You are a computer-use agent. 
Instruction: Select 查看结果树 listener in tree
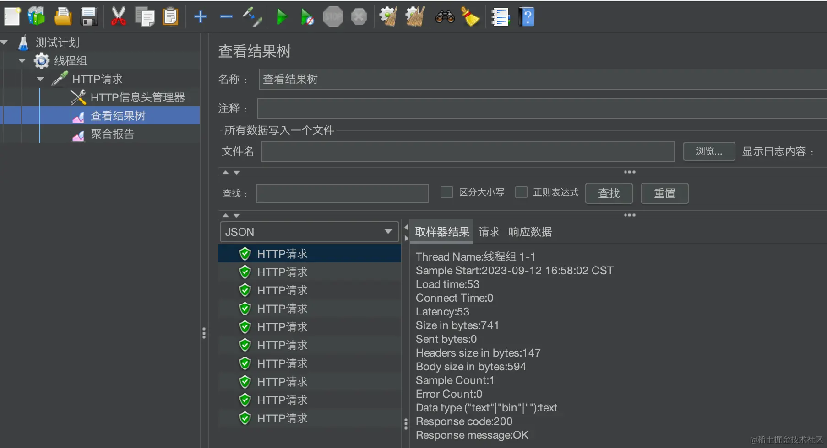(118, 116)
